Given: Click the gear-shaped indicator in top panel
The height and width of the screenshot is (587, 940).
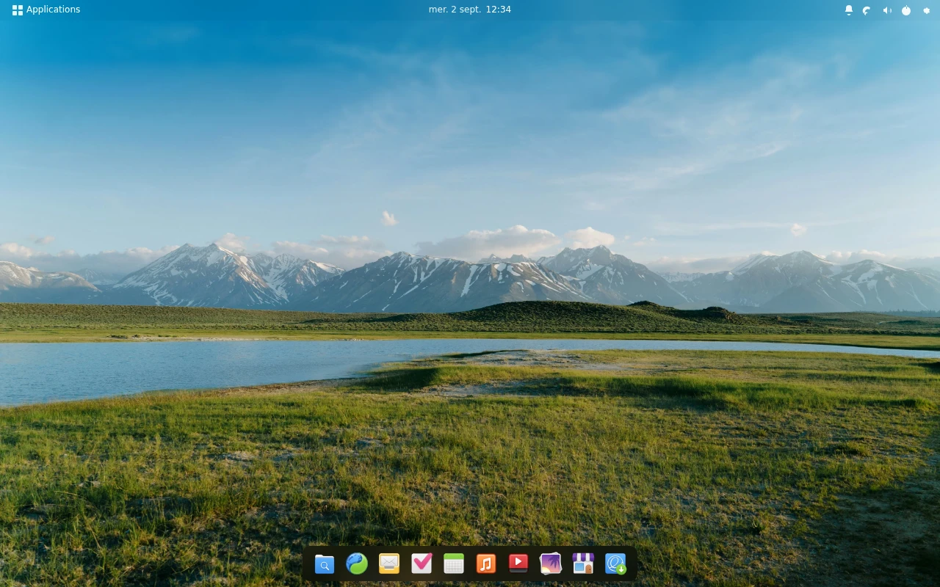Looking at the screenshot, I should click(926, 10).
